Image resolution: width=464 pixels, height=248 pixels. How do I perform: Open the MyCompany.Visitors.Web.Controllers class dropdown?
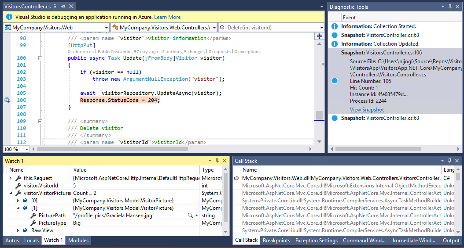coord(214,28)
